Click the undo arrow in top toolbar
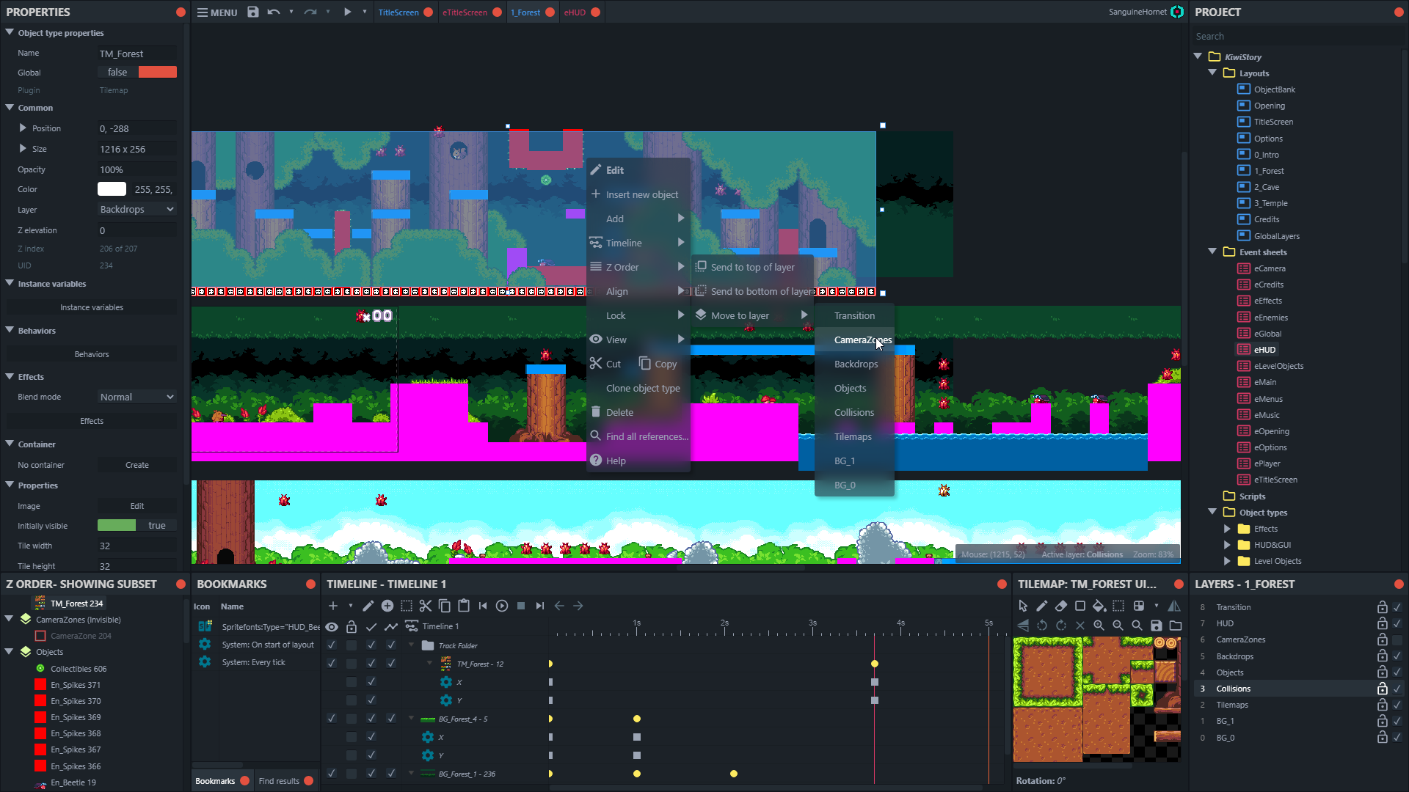Screen dimensions: 1409x792 click(273, 12)
